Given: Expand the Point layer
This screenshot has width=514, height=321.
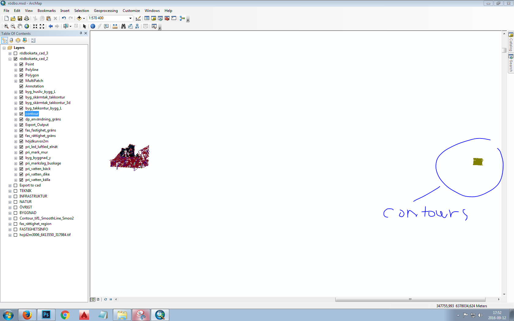Looking at the screenshot, I should [16, 65].
